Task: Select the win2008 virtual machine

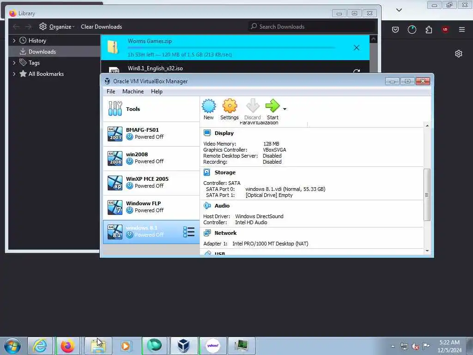Action: pos(151,158)
